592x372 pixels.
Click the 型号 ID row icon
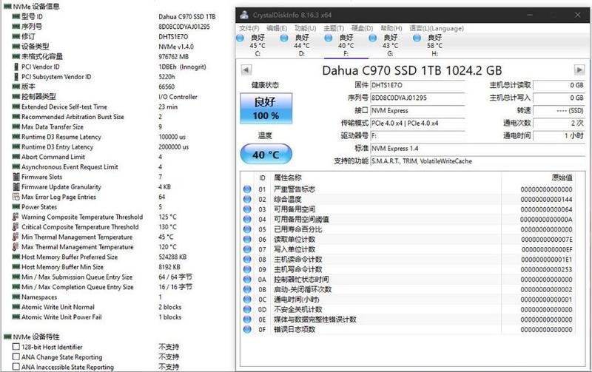(x=16, y=16)
